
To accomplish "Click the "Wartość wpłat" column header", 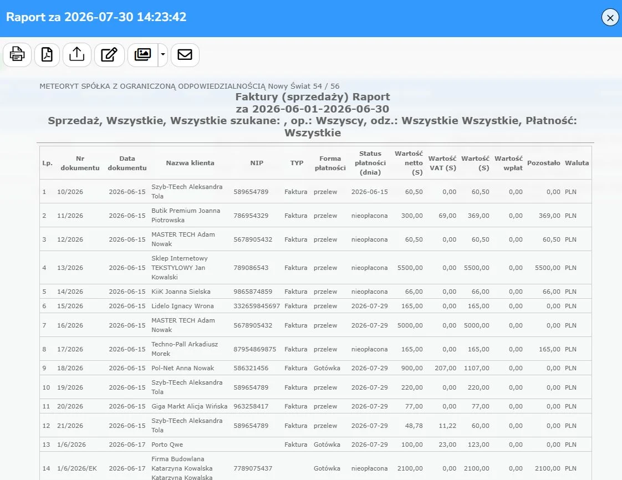I will (x=508, y=163).
